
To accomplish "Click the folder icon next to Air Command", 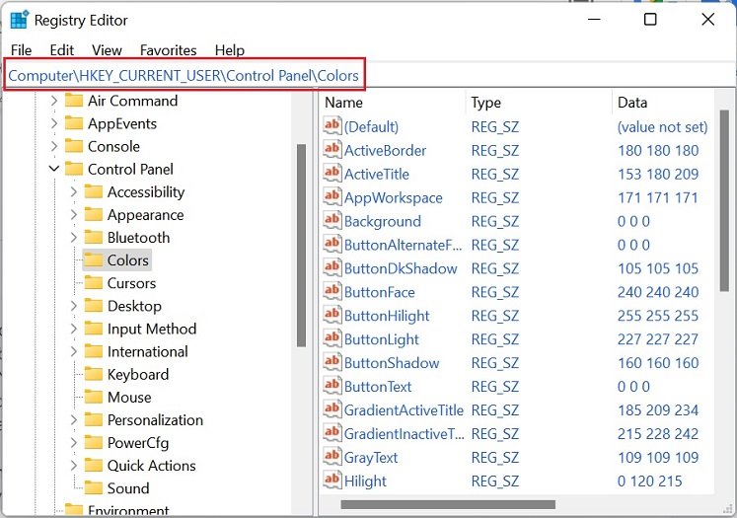I will click(74, 101).
